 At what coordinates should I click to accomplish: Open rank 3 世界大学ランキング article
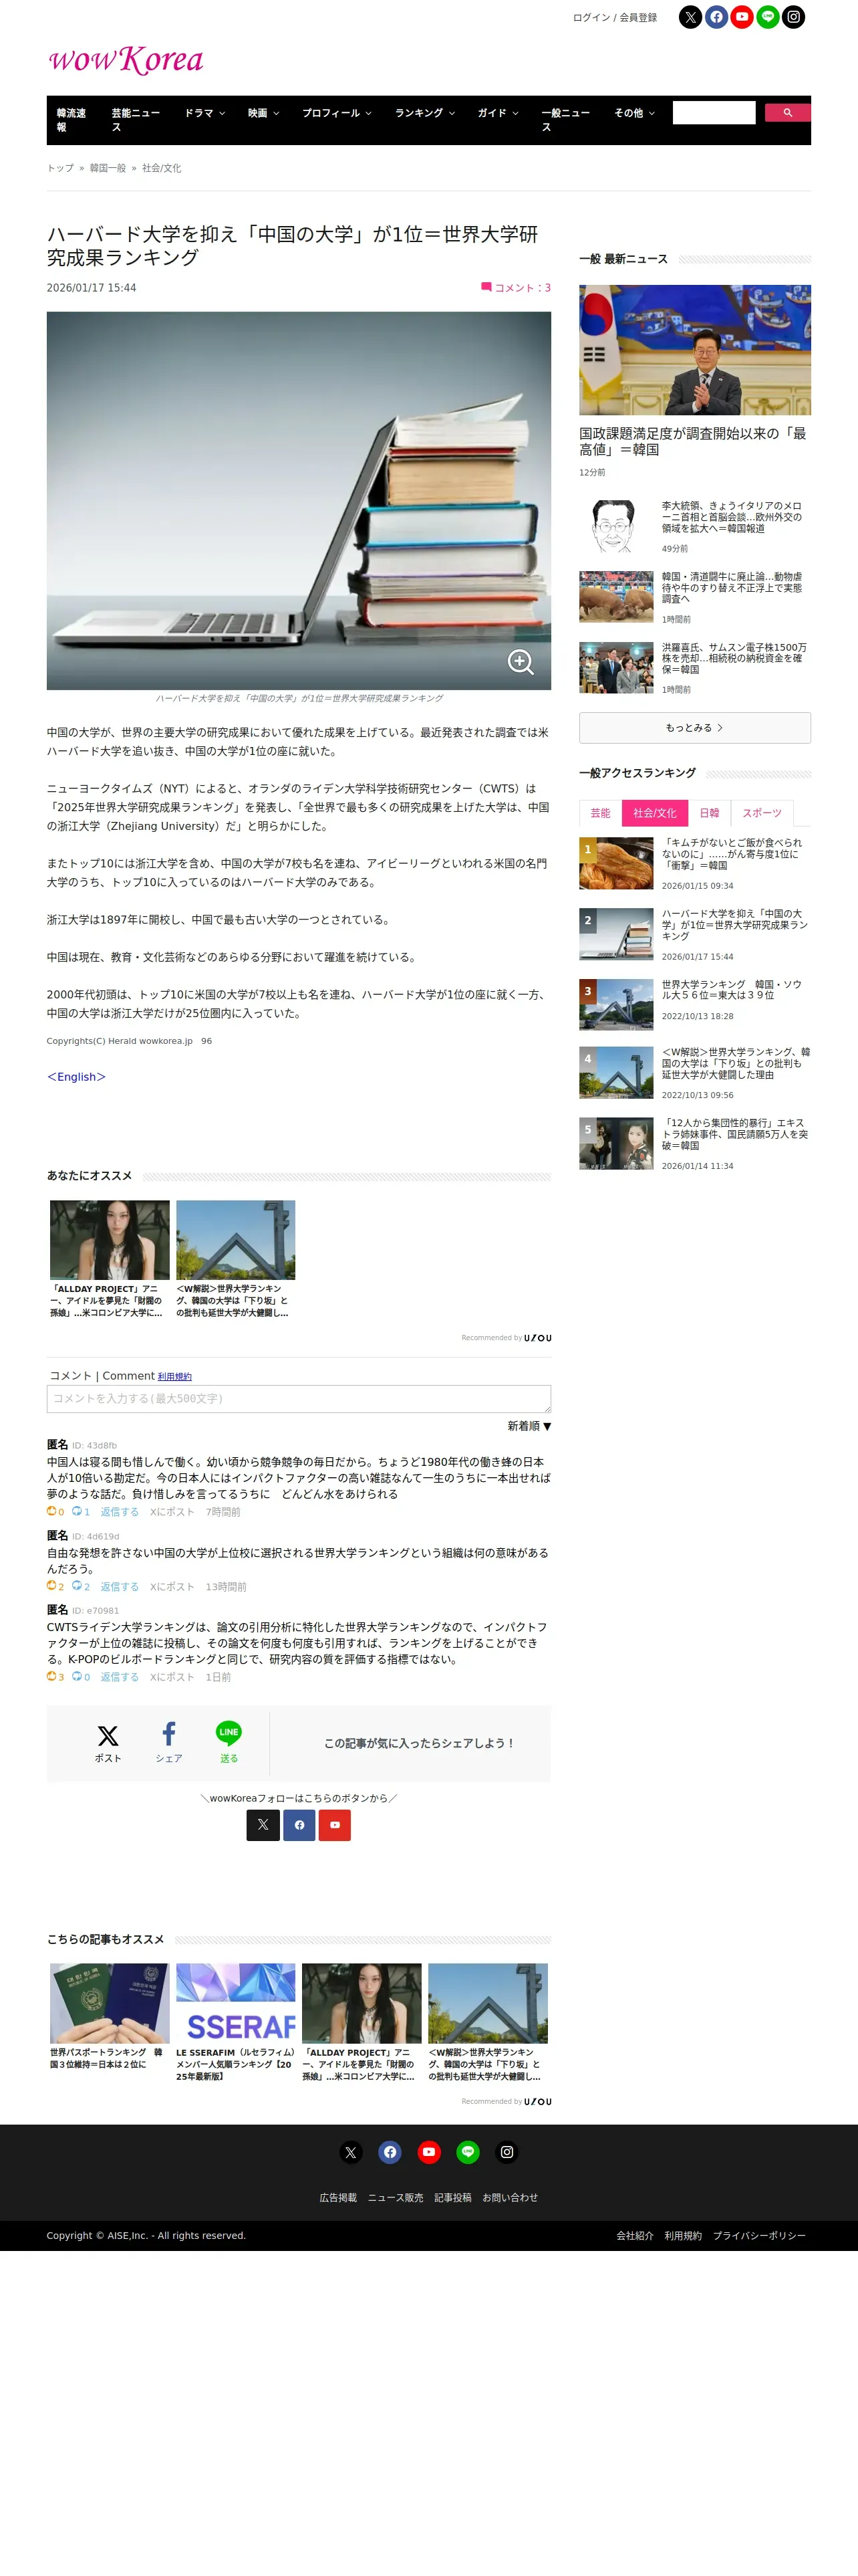point(694,1004)
